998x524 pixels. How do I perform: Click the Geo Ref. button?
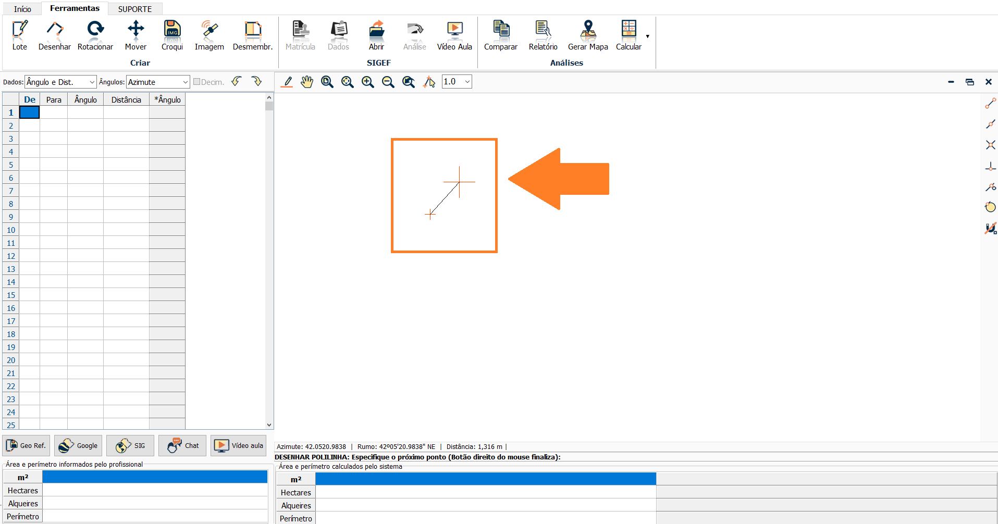point(26,445)
